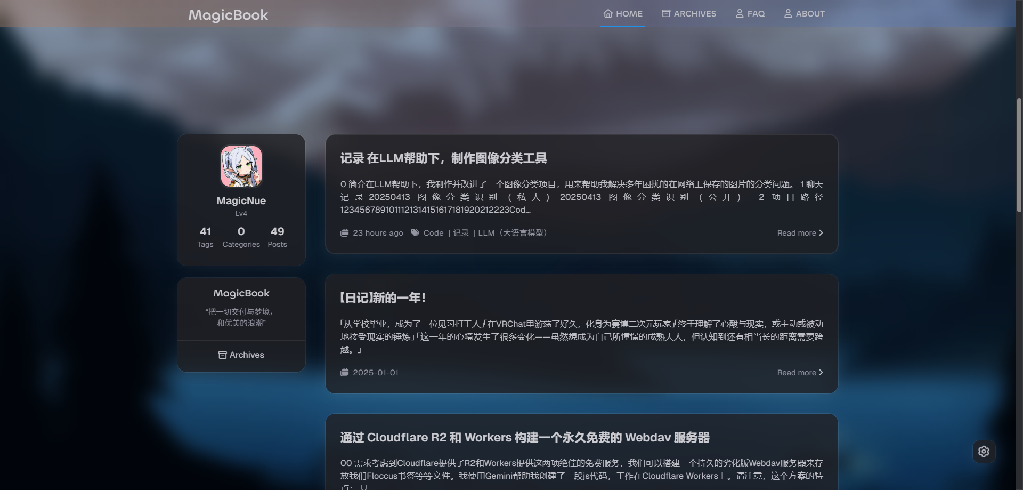Open Read more for LLM image classification post
This screenshot has width=1023, height=490.
pos(800,233)
